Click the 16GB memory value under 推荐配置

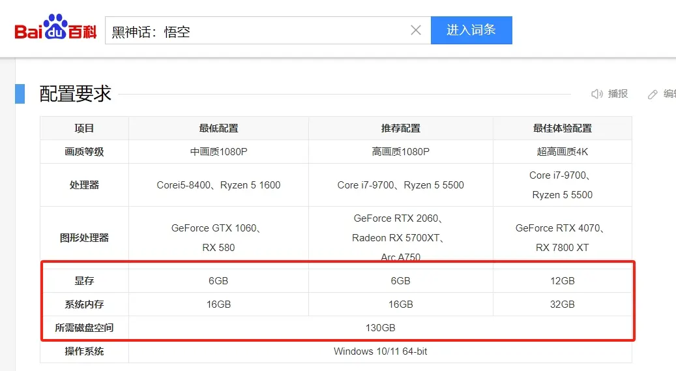(400, 304)
